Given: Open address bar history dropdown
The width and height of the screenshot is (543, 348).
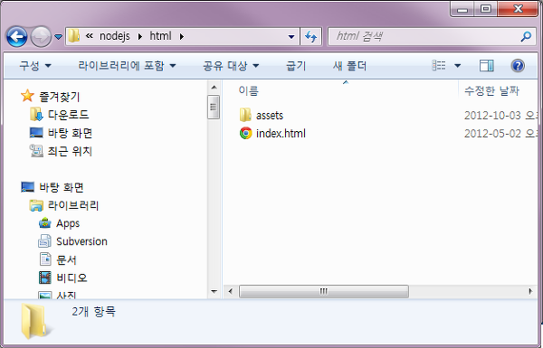Looking at the screenshot, I should point(291,36).
